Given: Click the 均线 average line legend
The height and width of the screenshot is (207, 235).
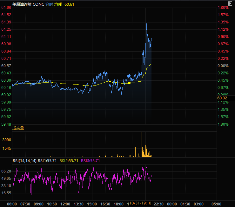Looking at the screenshot, I should 58,4.
